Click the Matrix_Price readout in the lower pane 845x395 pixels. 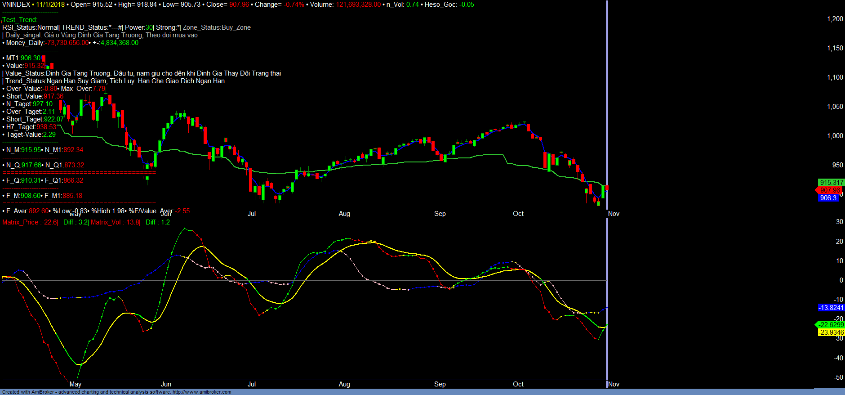pos(30,222)
